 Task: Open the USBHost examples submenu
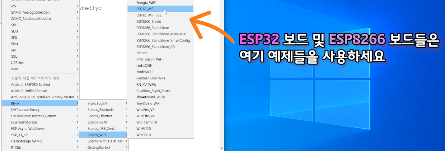(41, 63)
